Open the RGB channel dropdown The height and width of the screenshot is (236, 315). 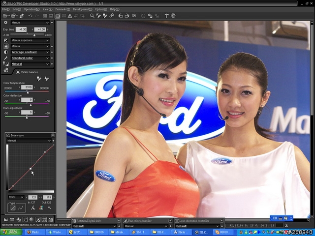tap(16, 197)
